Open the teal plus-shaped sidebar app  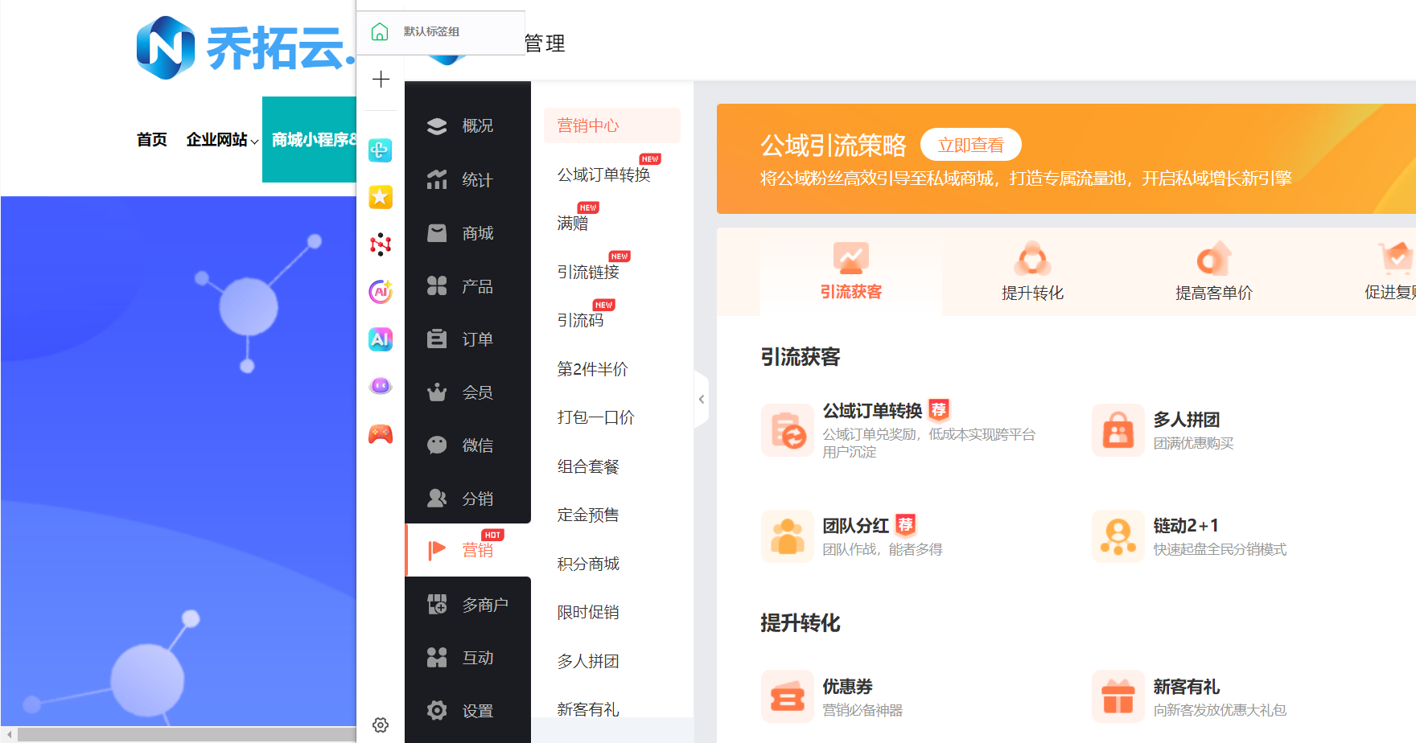tap(381, 150)
